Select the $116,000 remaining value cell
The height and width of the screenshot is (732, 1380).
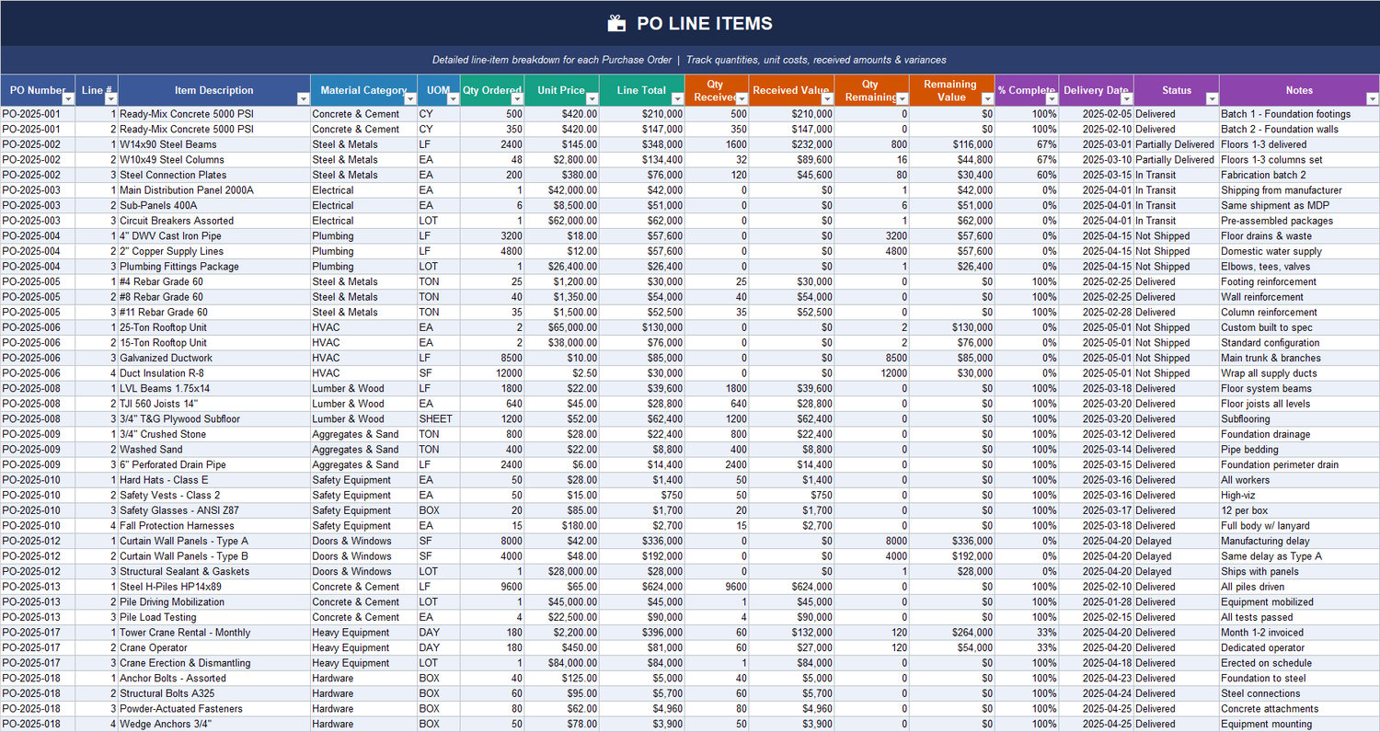tap(952, 144)
